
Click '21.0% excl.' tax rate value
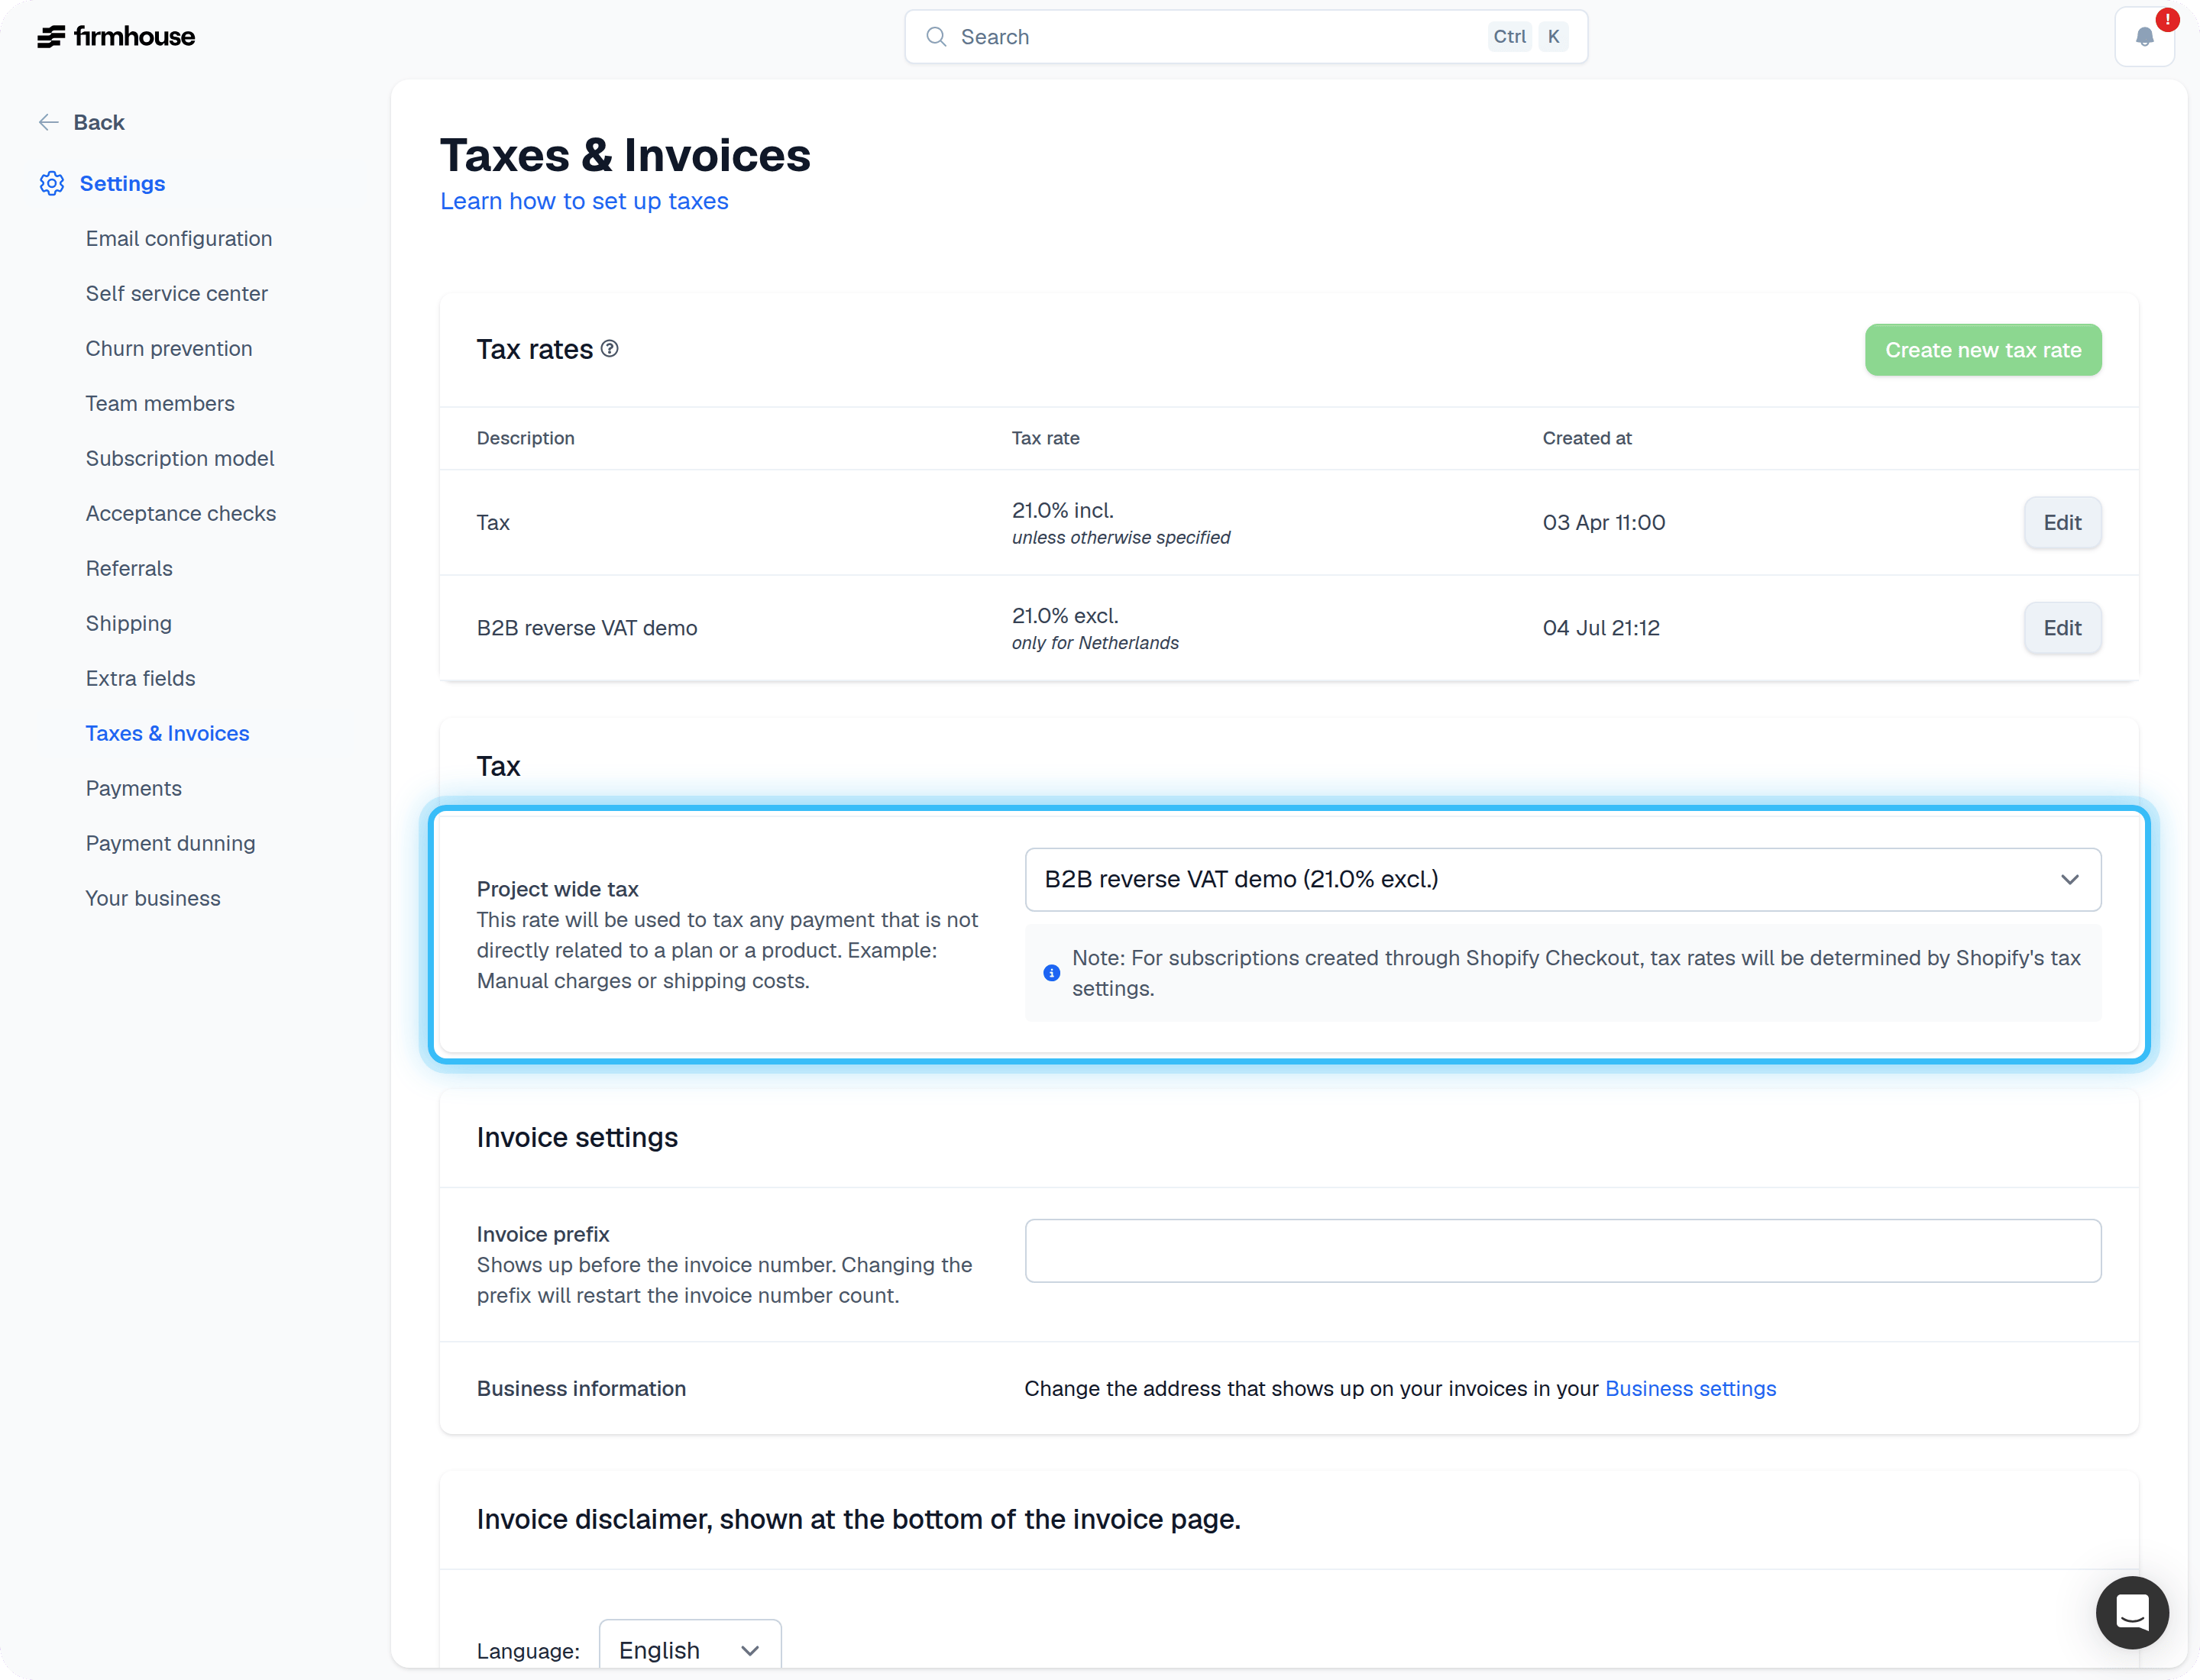[1066, 615]
